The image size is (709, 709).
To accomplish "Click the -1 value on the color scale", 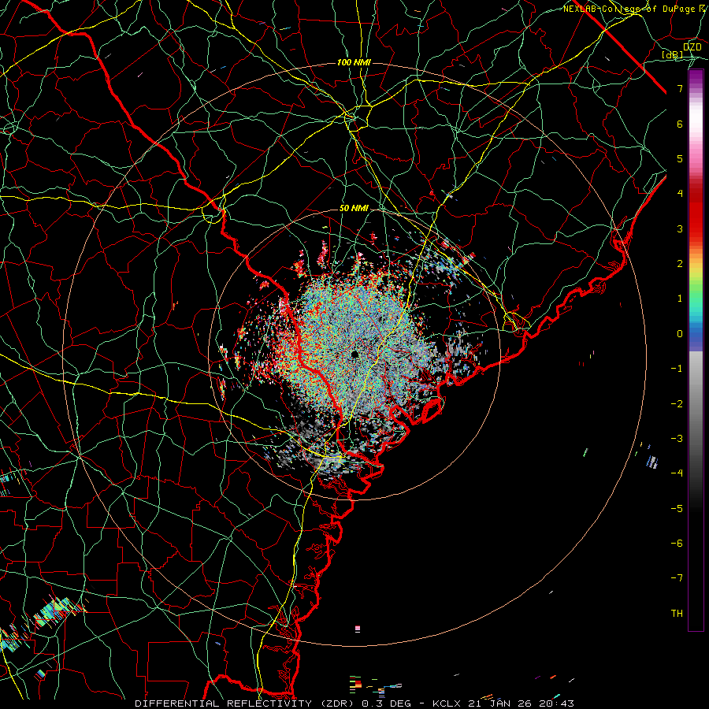I will click(x=677, y=369).
